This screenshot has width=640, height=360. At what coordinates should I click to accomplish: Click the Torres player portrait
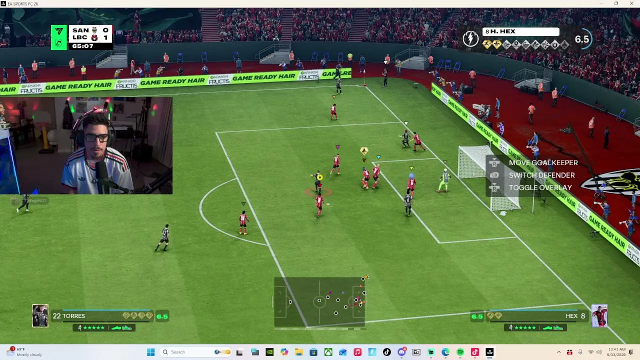pyautogui.click(x=40, y=316)
